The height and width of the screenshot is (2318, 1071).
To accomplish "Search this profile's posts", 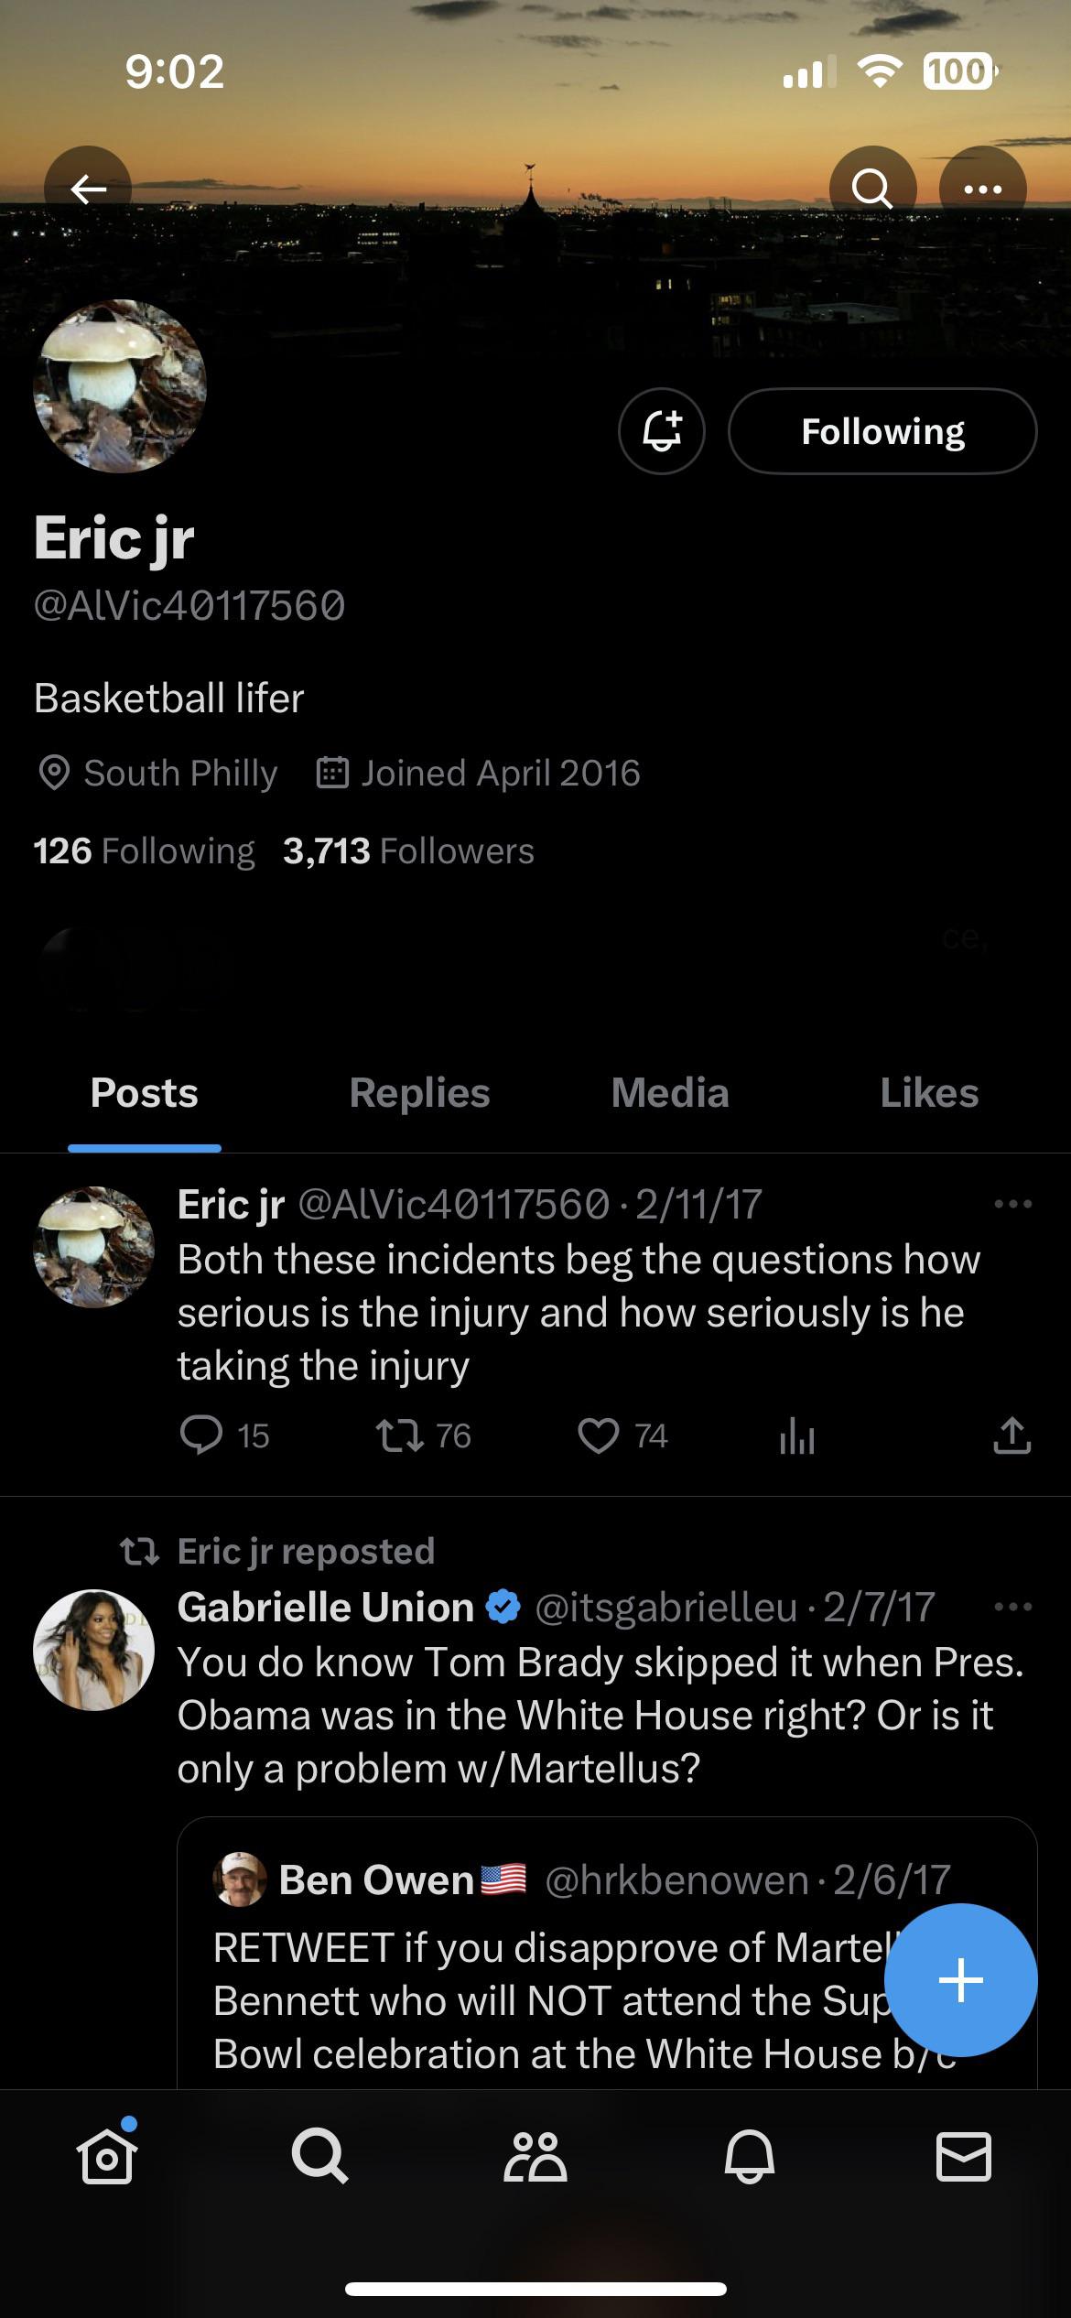I will click(x=871, y=190).
